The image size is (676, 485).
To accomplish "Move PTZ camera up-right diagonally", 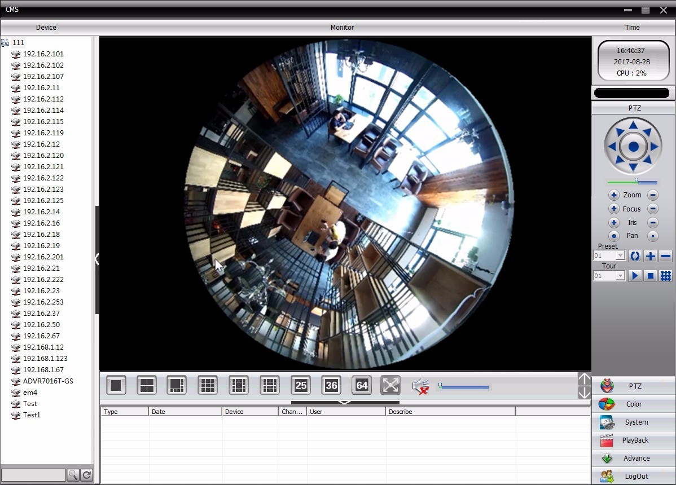I will 647,132.
